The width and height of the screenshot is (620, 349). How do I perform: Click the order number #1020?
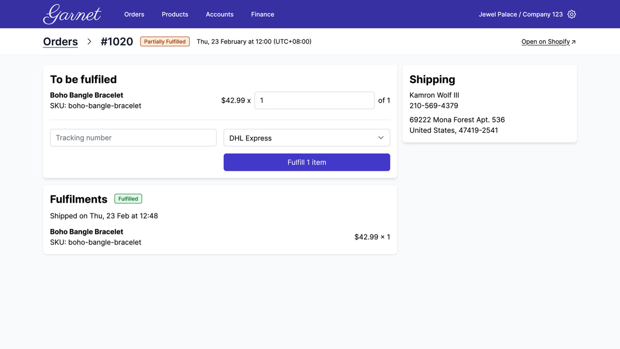click(117, 41)
